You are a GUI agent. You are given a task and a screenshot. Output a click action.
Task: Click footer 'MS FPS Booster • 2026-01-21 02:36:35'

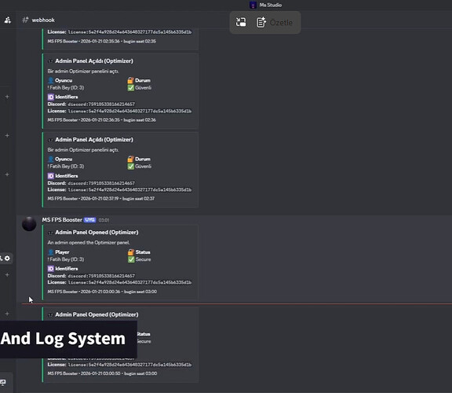click(x=84, y=119)
